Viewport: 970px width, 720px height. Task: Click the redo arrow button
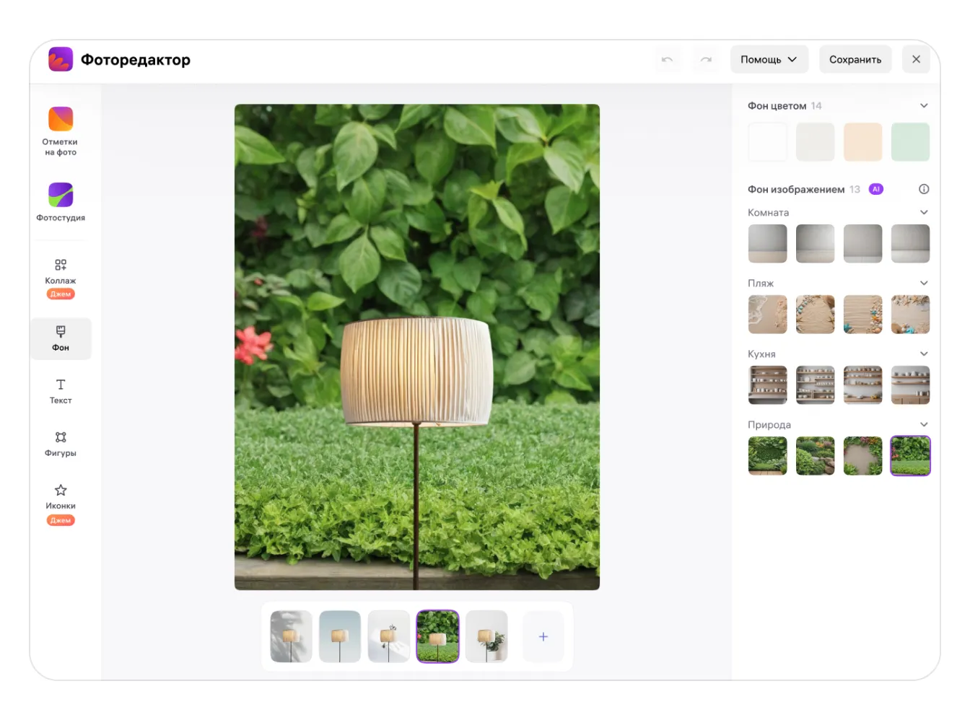706,59
